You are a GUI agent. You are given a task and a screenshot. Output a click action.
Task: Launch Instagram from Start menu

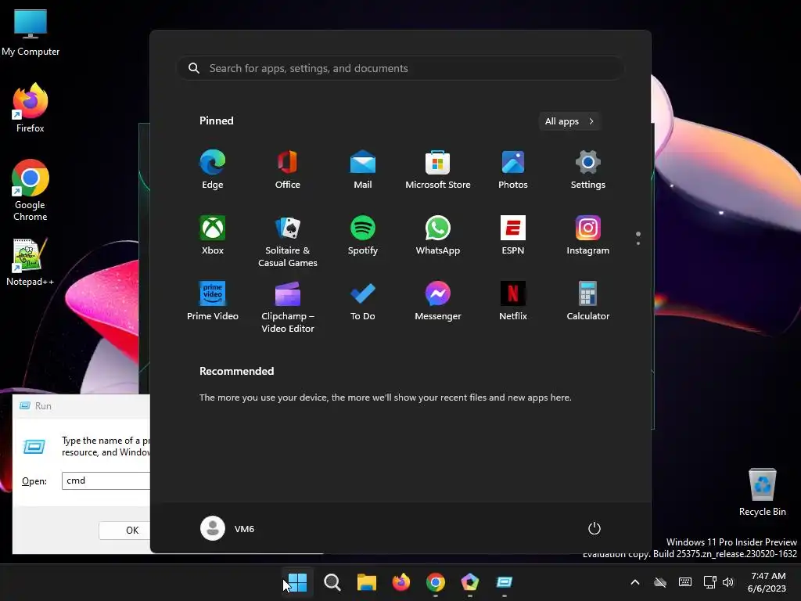[x=588, y=236]
